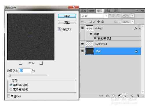Zoom out preview with minus button
Viewport: 145px width, 108px height.
tap(21, 63)
